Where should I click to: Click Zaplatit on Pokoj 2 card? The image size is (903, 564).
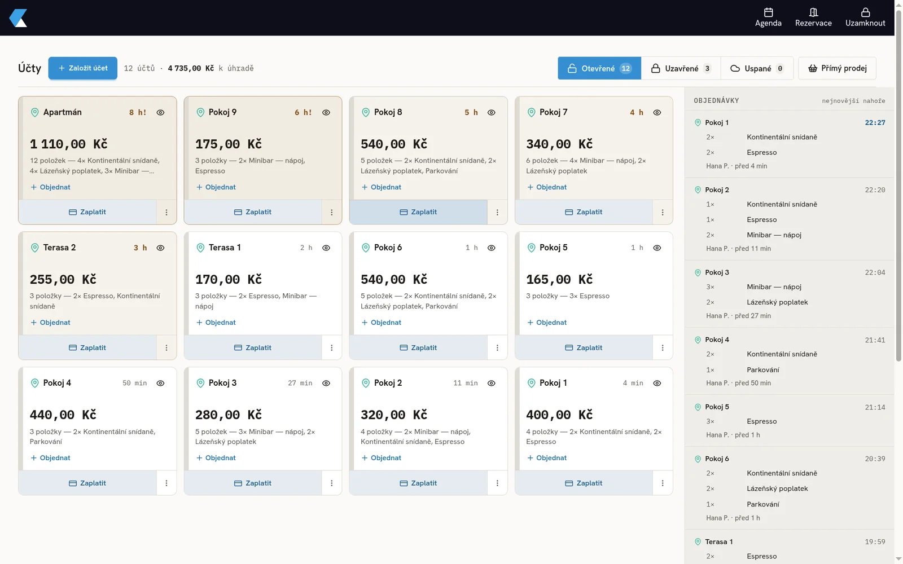coord(418,483)
